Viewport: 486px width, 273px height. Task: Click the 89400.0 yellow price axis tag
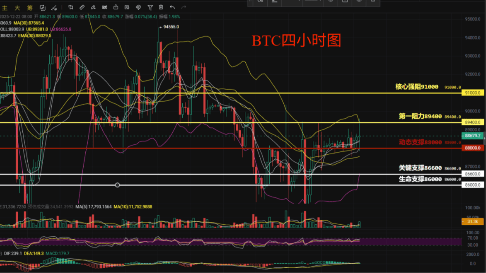pyautogui.click(x=473, y=122)
